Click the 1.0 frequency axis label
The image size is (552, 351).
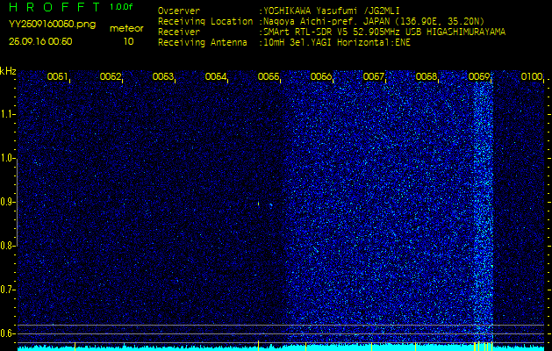(x=7, y=158)
